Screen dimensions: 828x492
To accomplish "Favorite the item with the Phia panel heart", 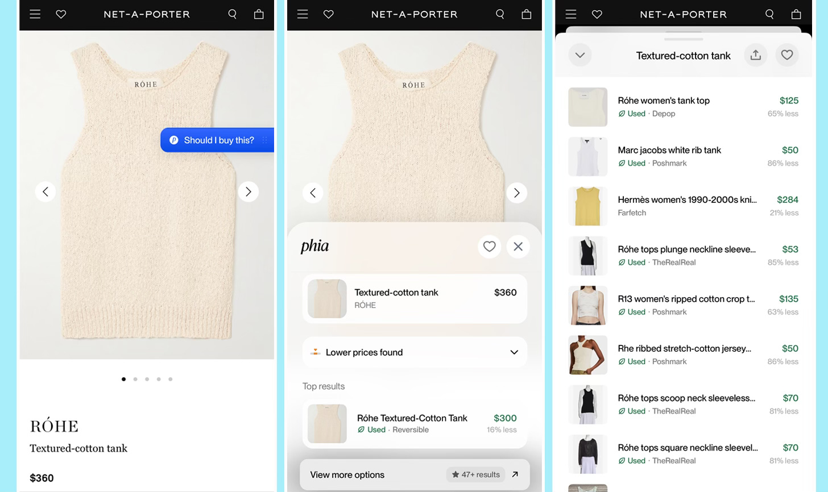I will pos(490,247).
